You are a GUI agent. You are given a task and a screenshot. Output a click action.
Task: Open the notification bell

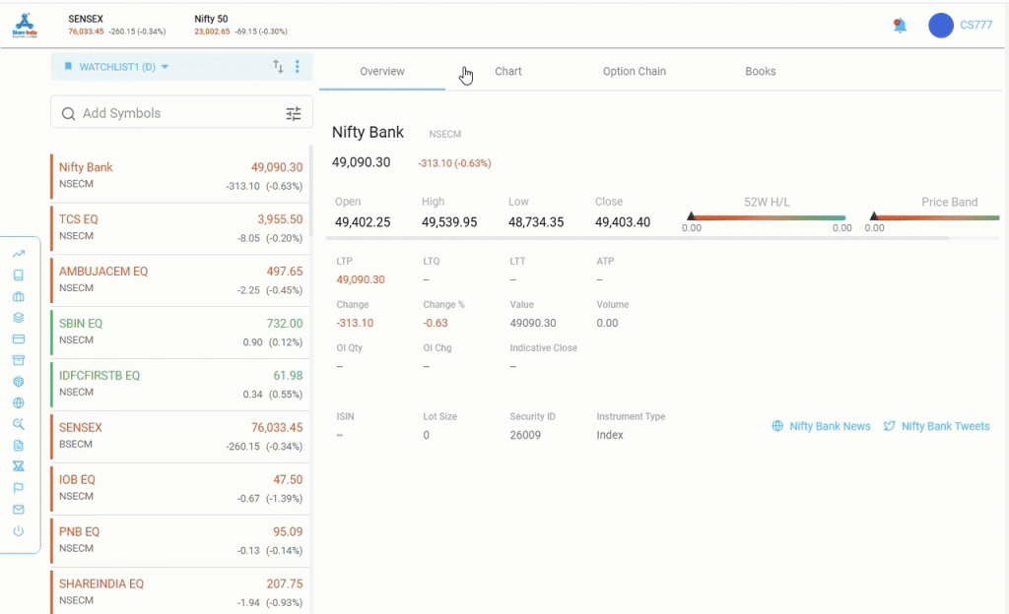click(900, 25)
